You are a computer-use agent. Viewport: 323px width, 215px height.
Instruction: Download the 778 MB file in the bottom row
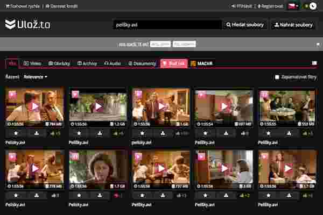pyautogui.click(x=37, y=196)
